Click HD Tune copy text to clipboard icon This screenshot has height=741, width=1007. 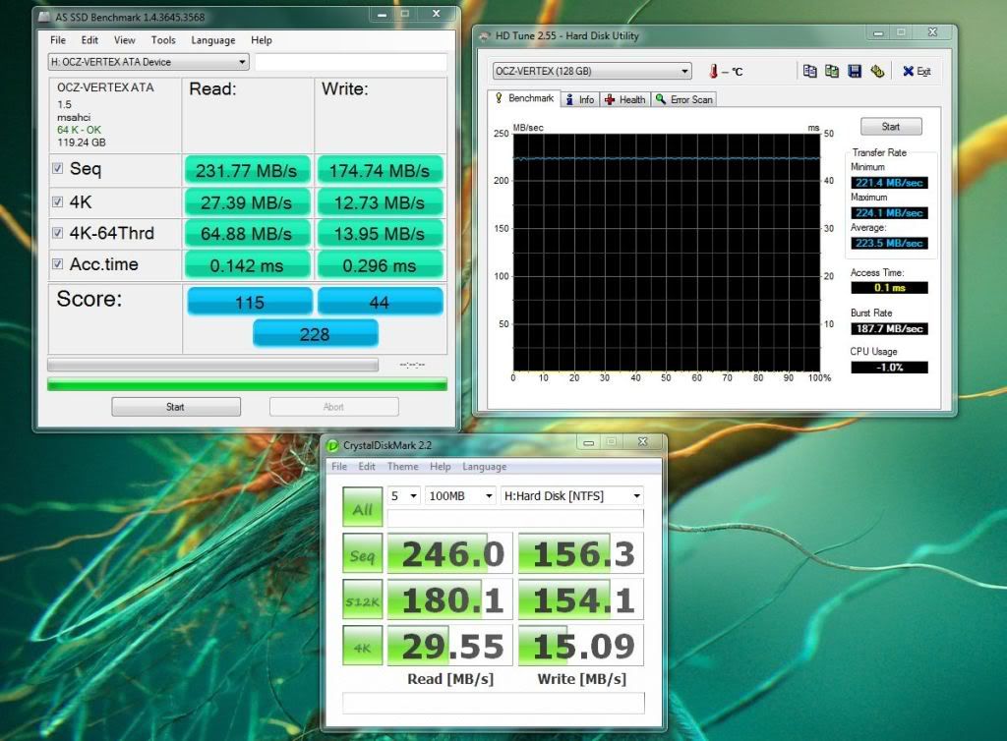click(810, 71)
